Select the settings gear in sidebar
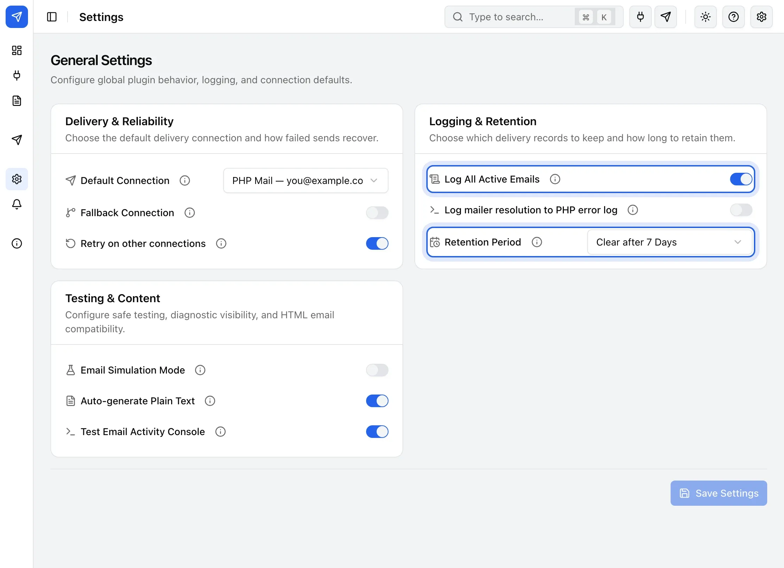Image resolution: width=784 pixels, height=568 pixels. click(x=17, y=179)
